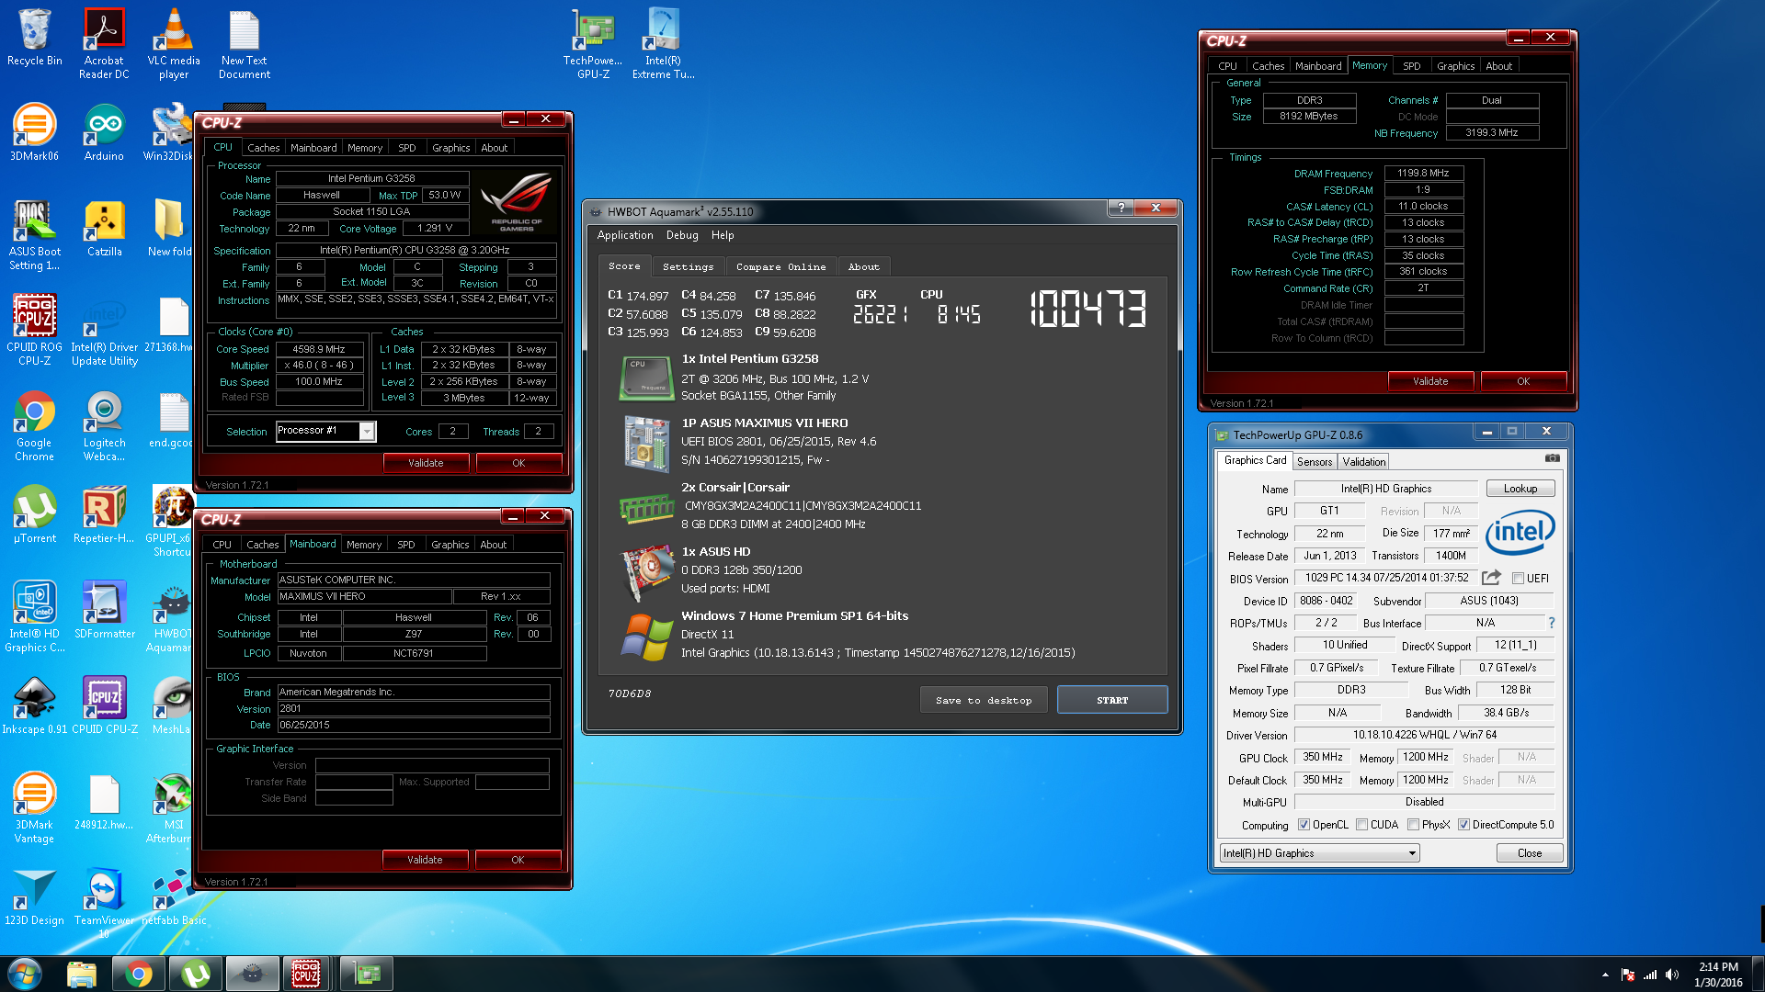1765x992 pixels.
Task: Open Repetier-Host desktop icon
Action: click(x=104, y=514)
